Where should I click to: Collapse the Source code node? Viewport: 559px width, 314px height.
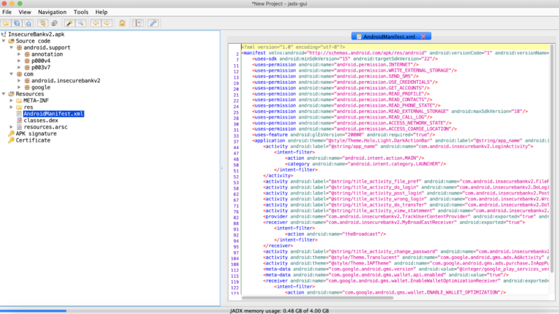tap(4, 41)
